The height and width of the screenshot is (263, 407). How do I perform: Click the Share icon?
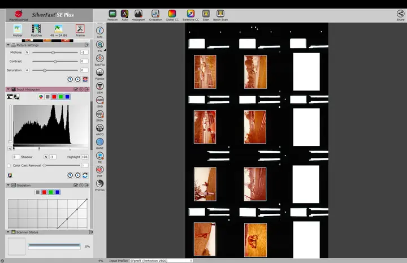pyautogui.click(x=401, y=15)
